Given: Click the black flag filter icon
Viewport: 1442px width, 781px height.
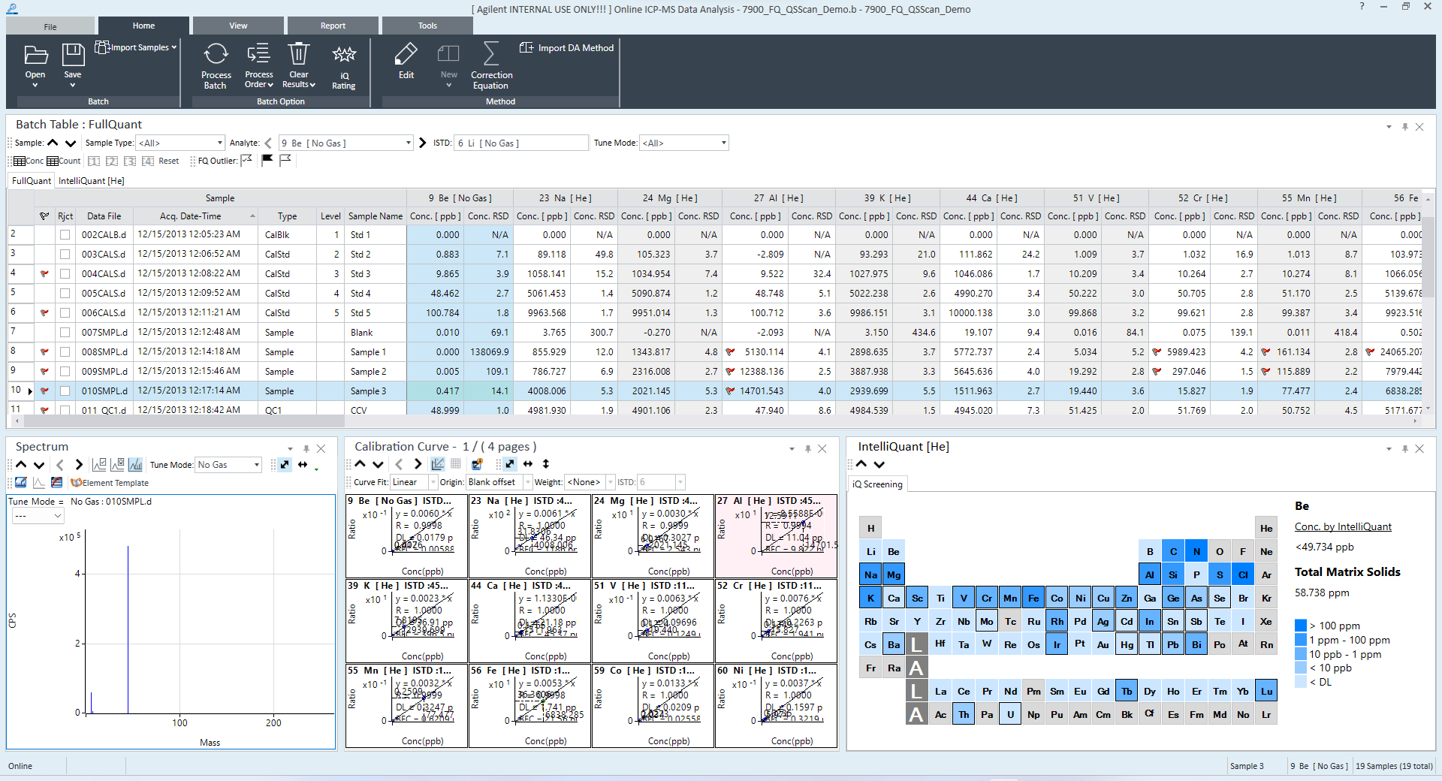Looking at the screenshot, I should tap(267, 161).
